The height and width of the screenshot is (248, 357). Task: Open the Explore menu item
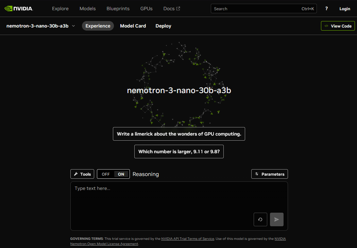tap(60, 8)
